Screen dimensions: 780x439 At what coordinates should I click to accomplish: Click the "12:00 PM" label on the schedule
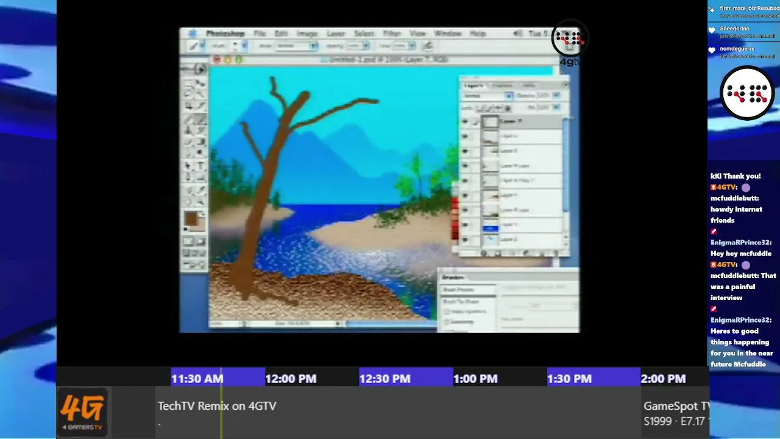click(x=291, y=379)
